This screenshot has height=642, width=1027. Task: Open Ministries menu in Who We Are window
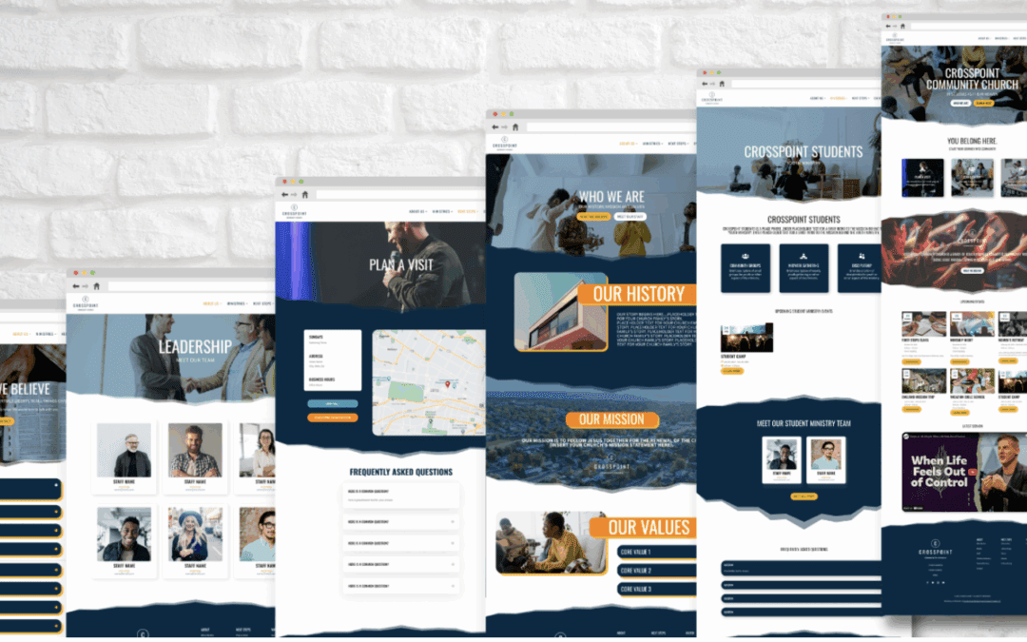(652, 144)
